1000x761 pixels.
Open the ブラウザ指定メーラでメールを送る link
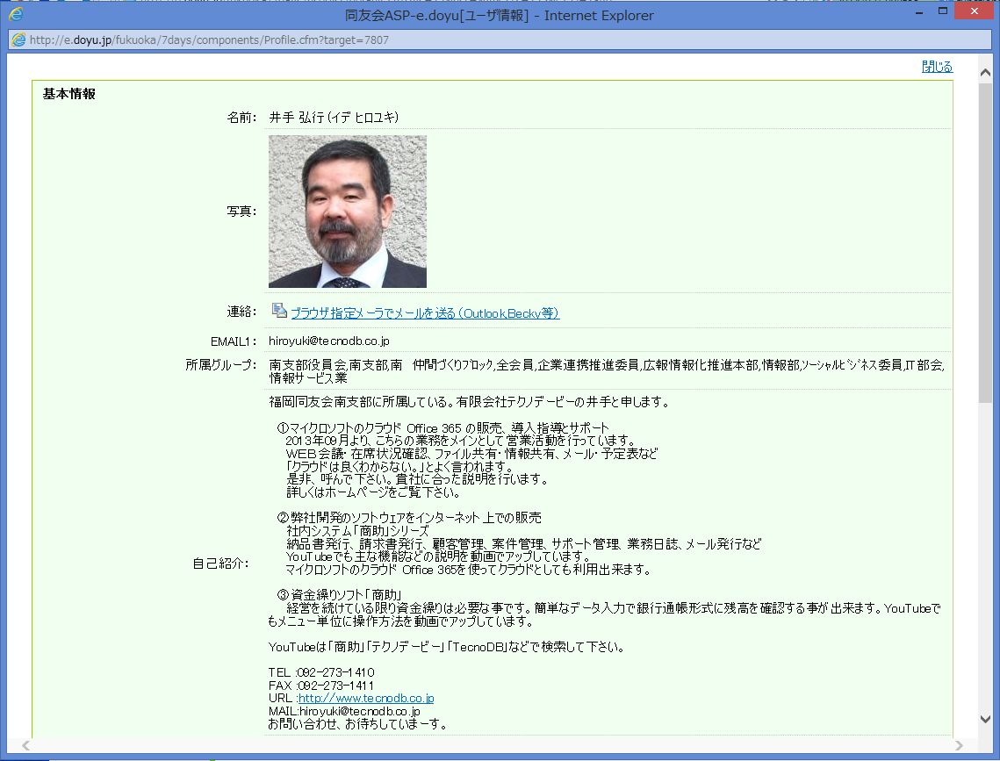(x=425, y=313)
